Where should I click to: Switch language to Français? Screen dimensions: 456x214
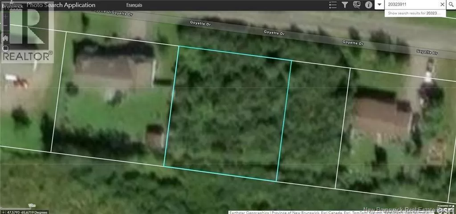click(134, 5)
